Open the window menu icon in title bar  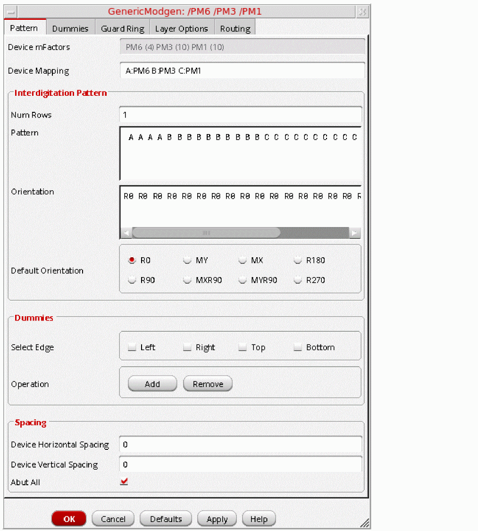pos(10,12)
